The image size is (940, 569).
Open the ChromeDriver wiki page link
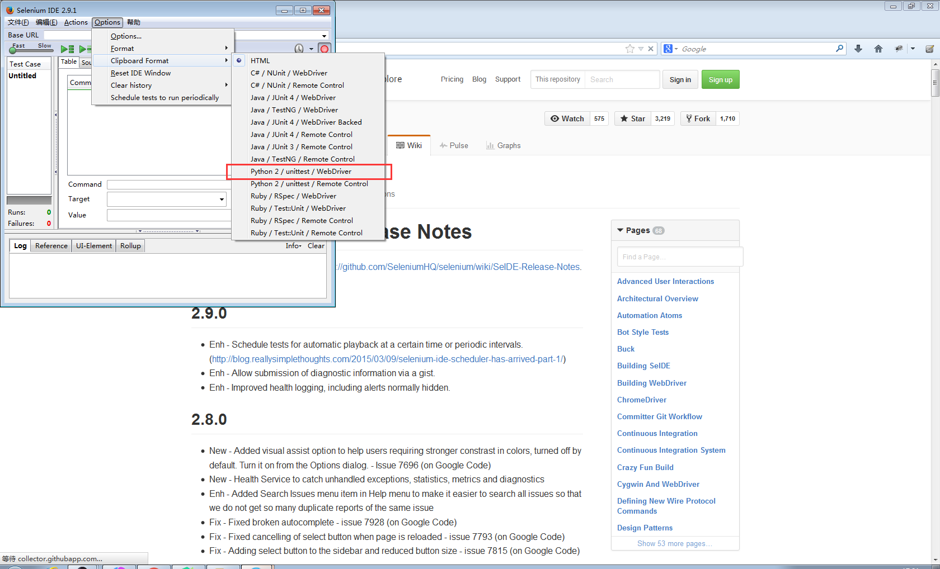click(641, 400)
